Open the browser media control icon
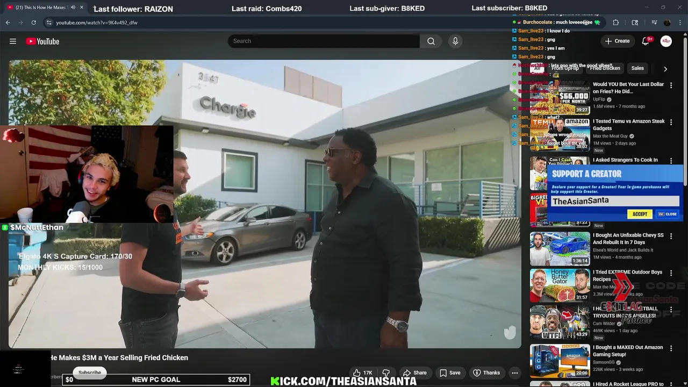 (654, 23)
